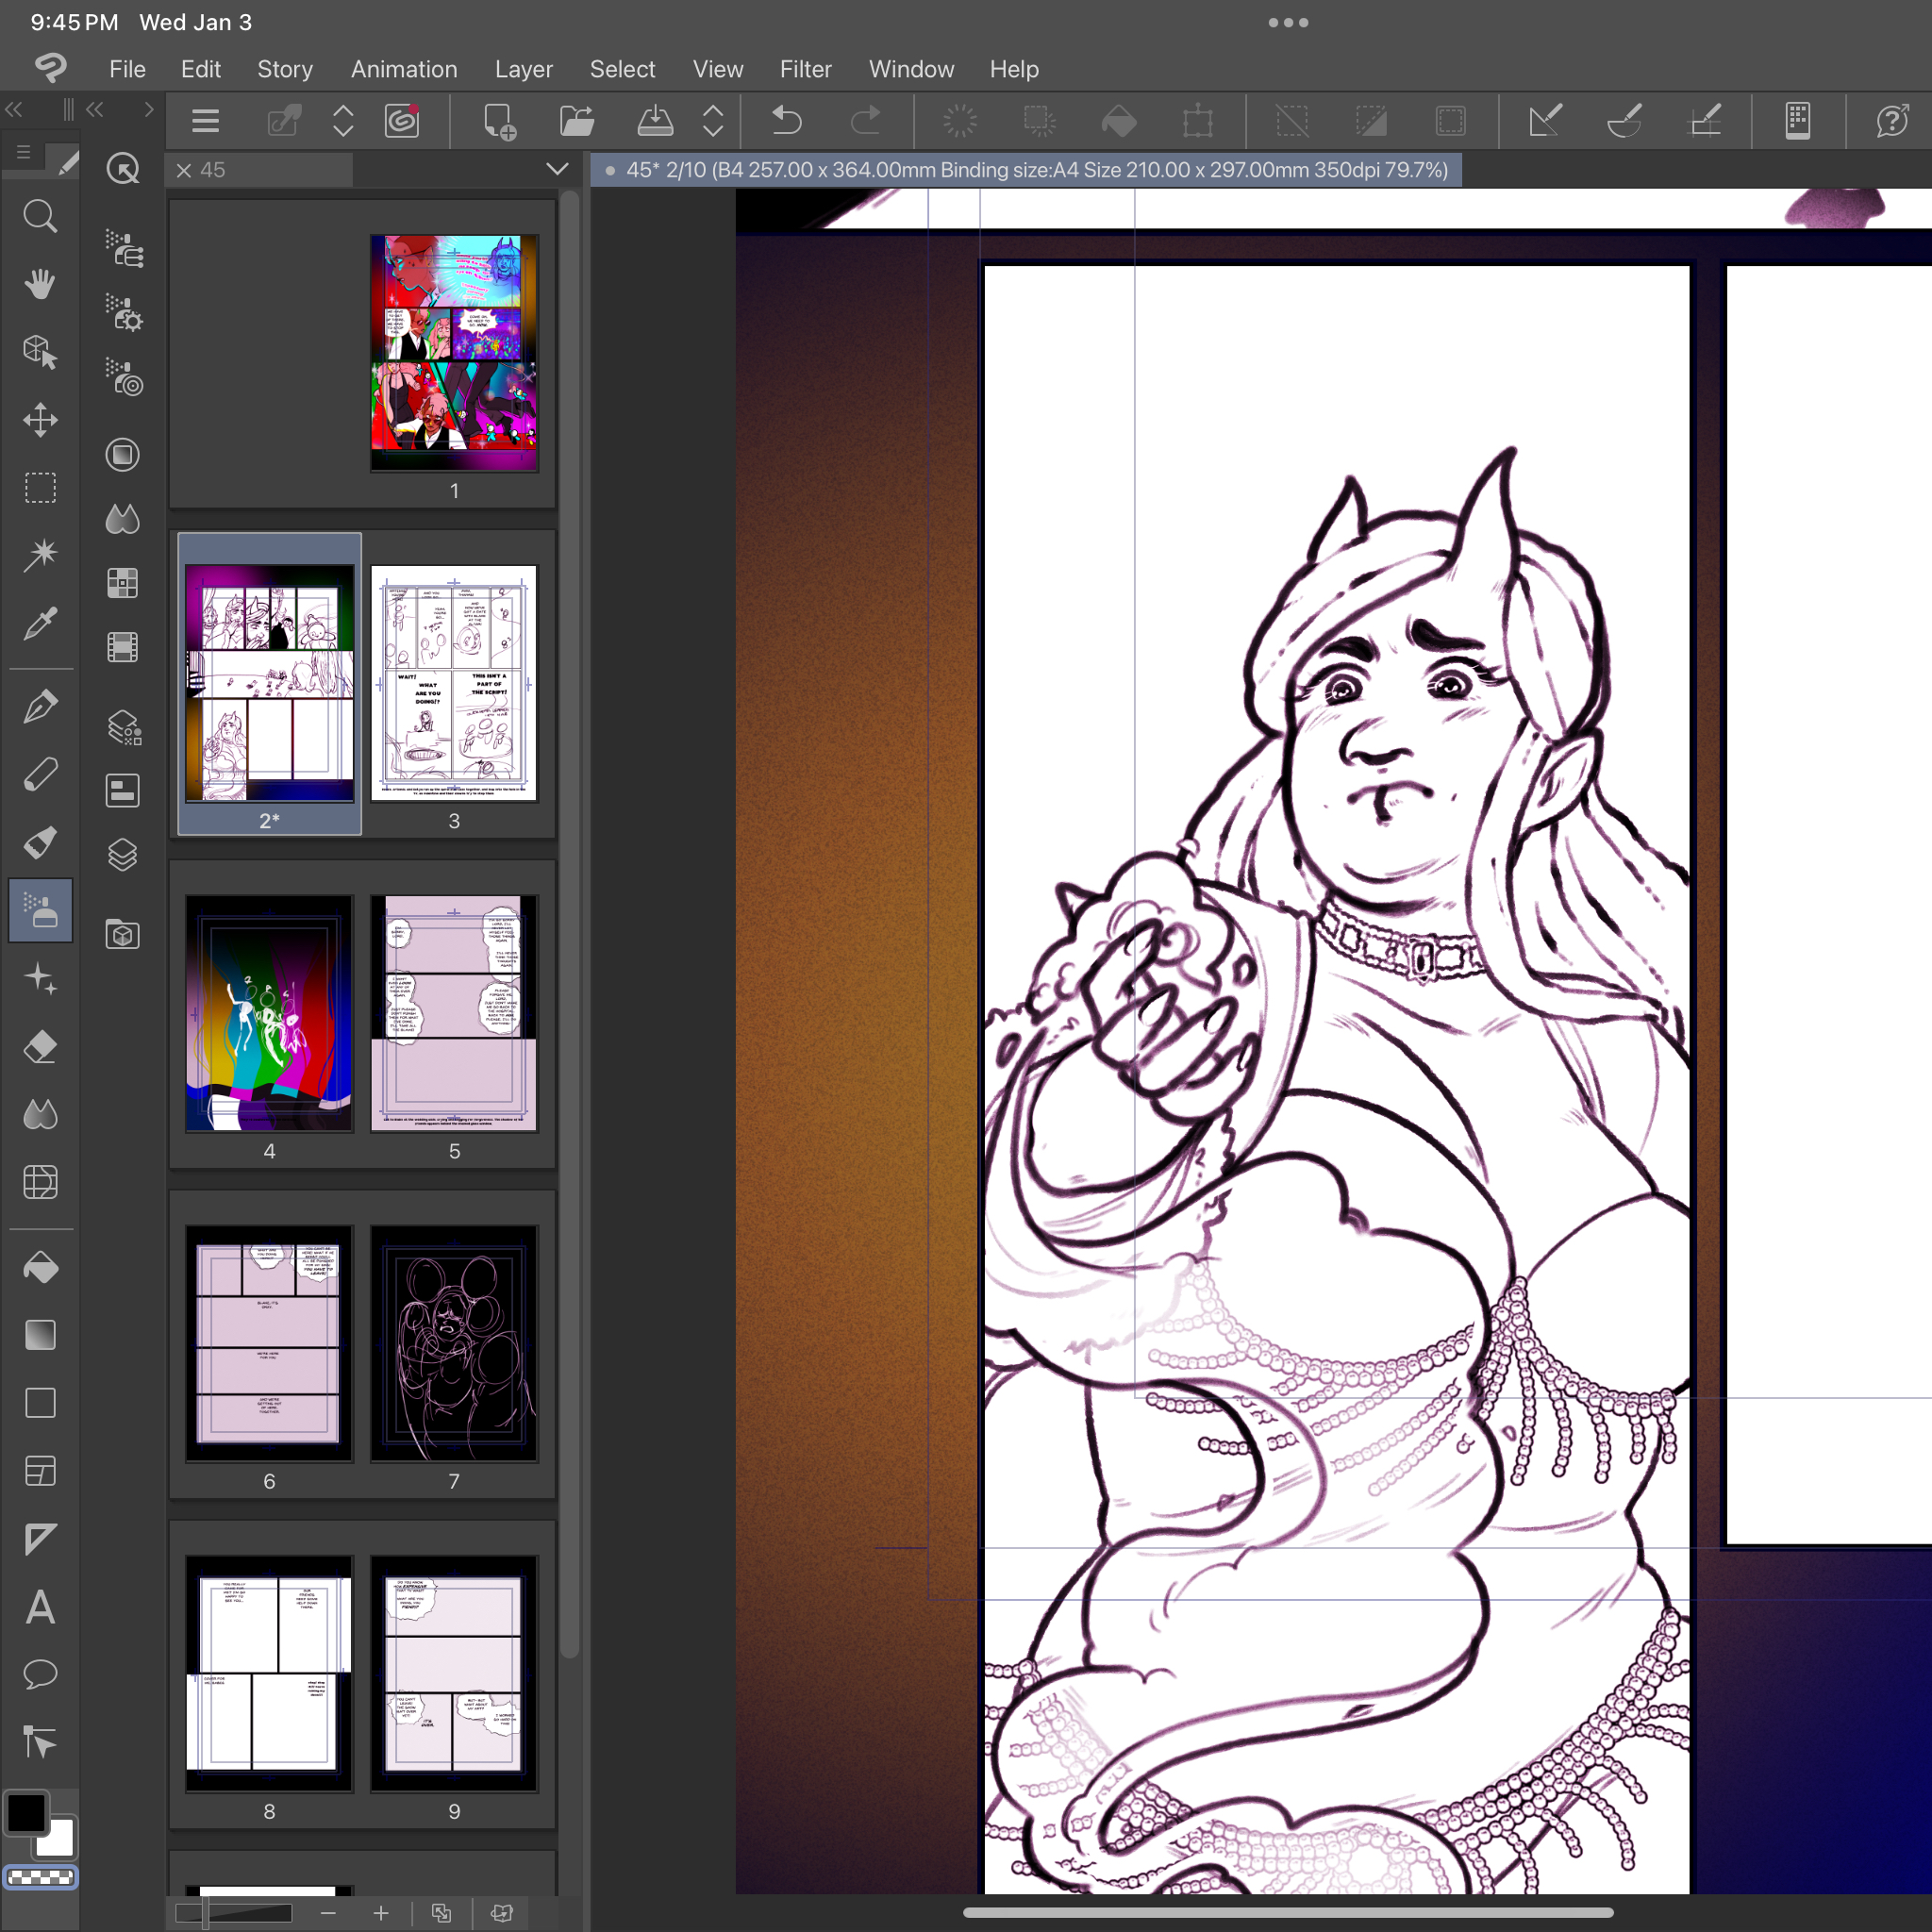
Task: Select the Move layer tool
Action: [40, 420]
